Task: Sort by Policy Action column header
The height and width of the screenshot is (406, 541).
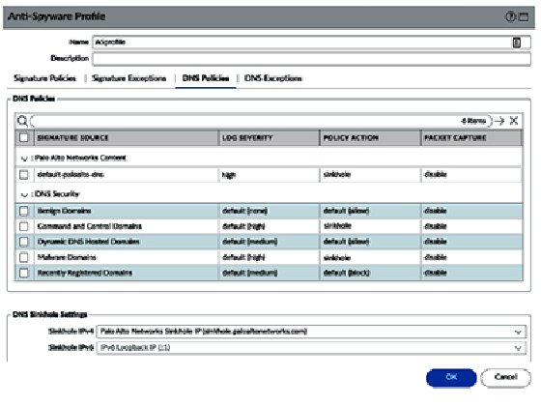Action: pos(371,137)
